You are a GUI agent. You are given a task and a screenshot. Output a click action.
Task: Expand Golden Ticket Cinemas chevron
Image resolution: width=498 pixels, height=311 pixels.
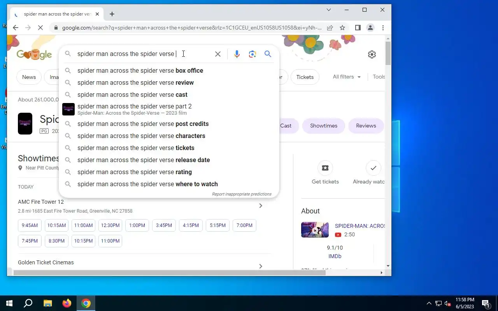pyautogui.click(x=261, y=266)
